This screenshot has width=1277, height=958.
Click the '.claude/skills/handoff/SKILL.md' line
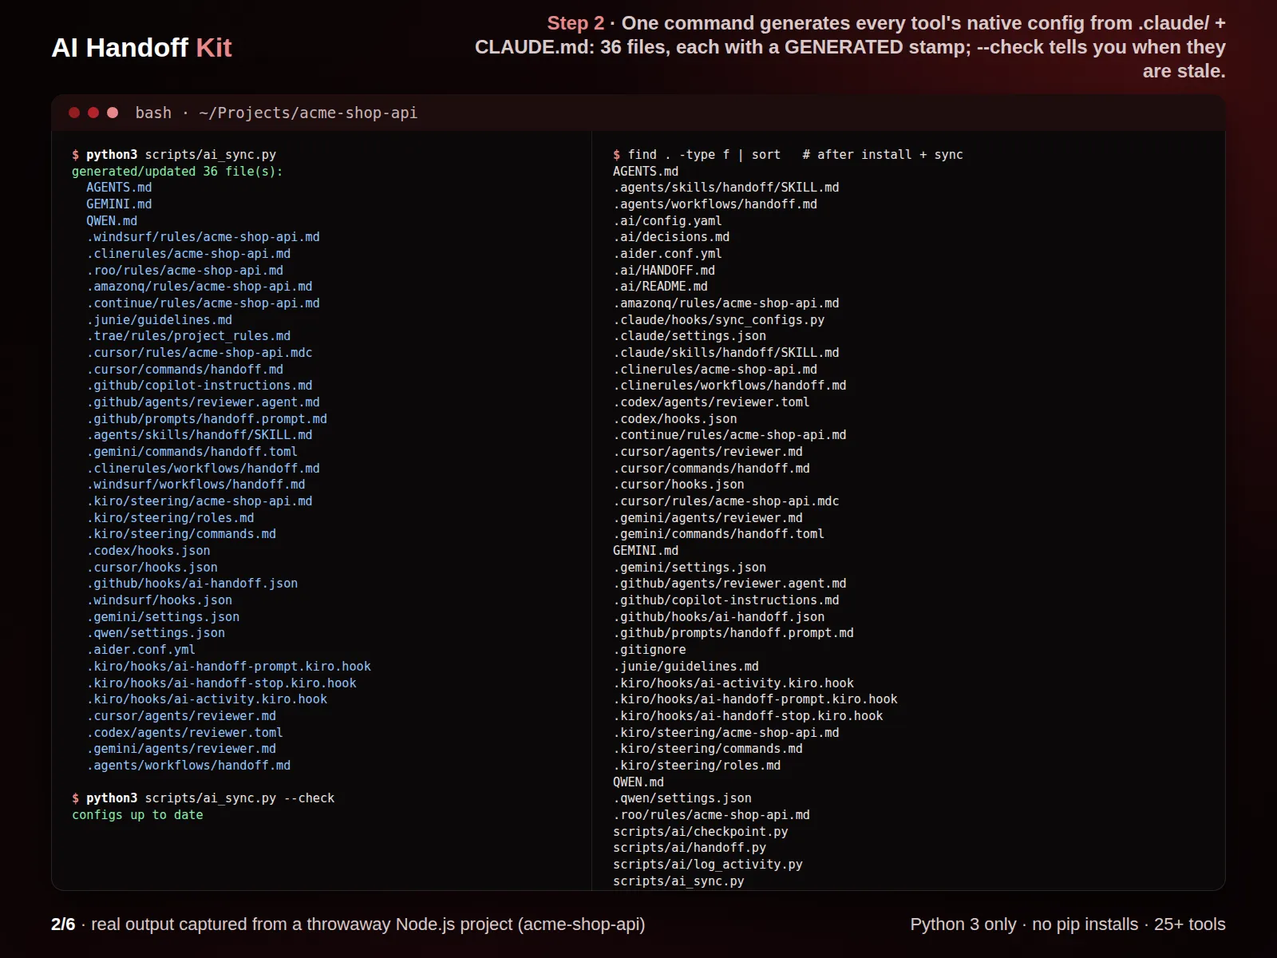point(726,353)
